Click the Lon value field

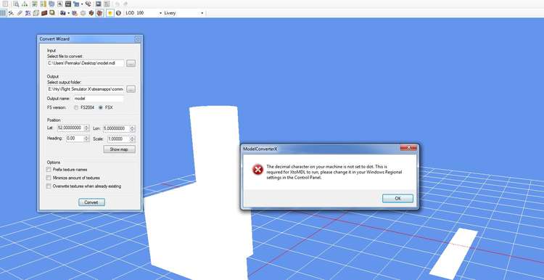(x=116, y=128)
